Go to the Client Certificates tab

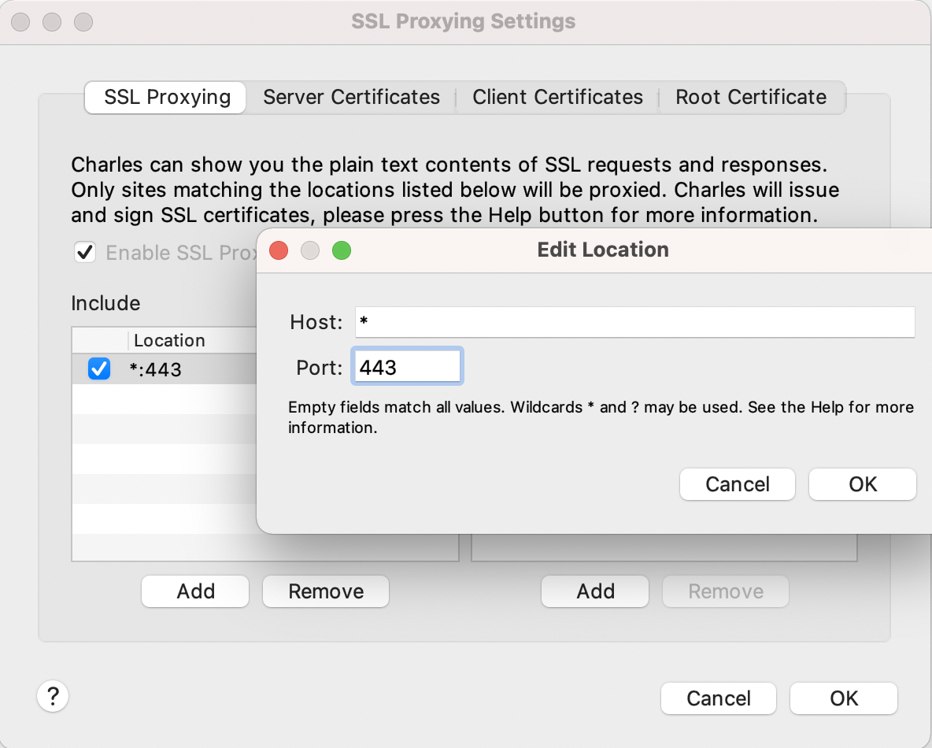coord(557,98)
